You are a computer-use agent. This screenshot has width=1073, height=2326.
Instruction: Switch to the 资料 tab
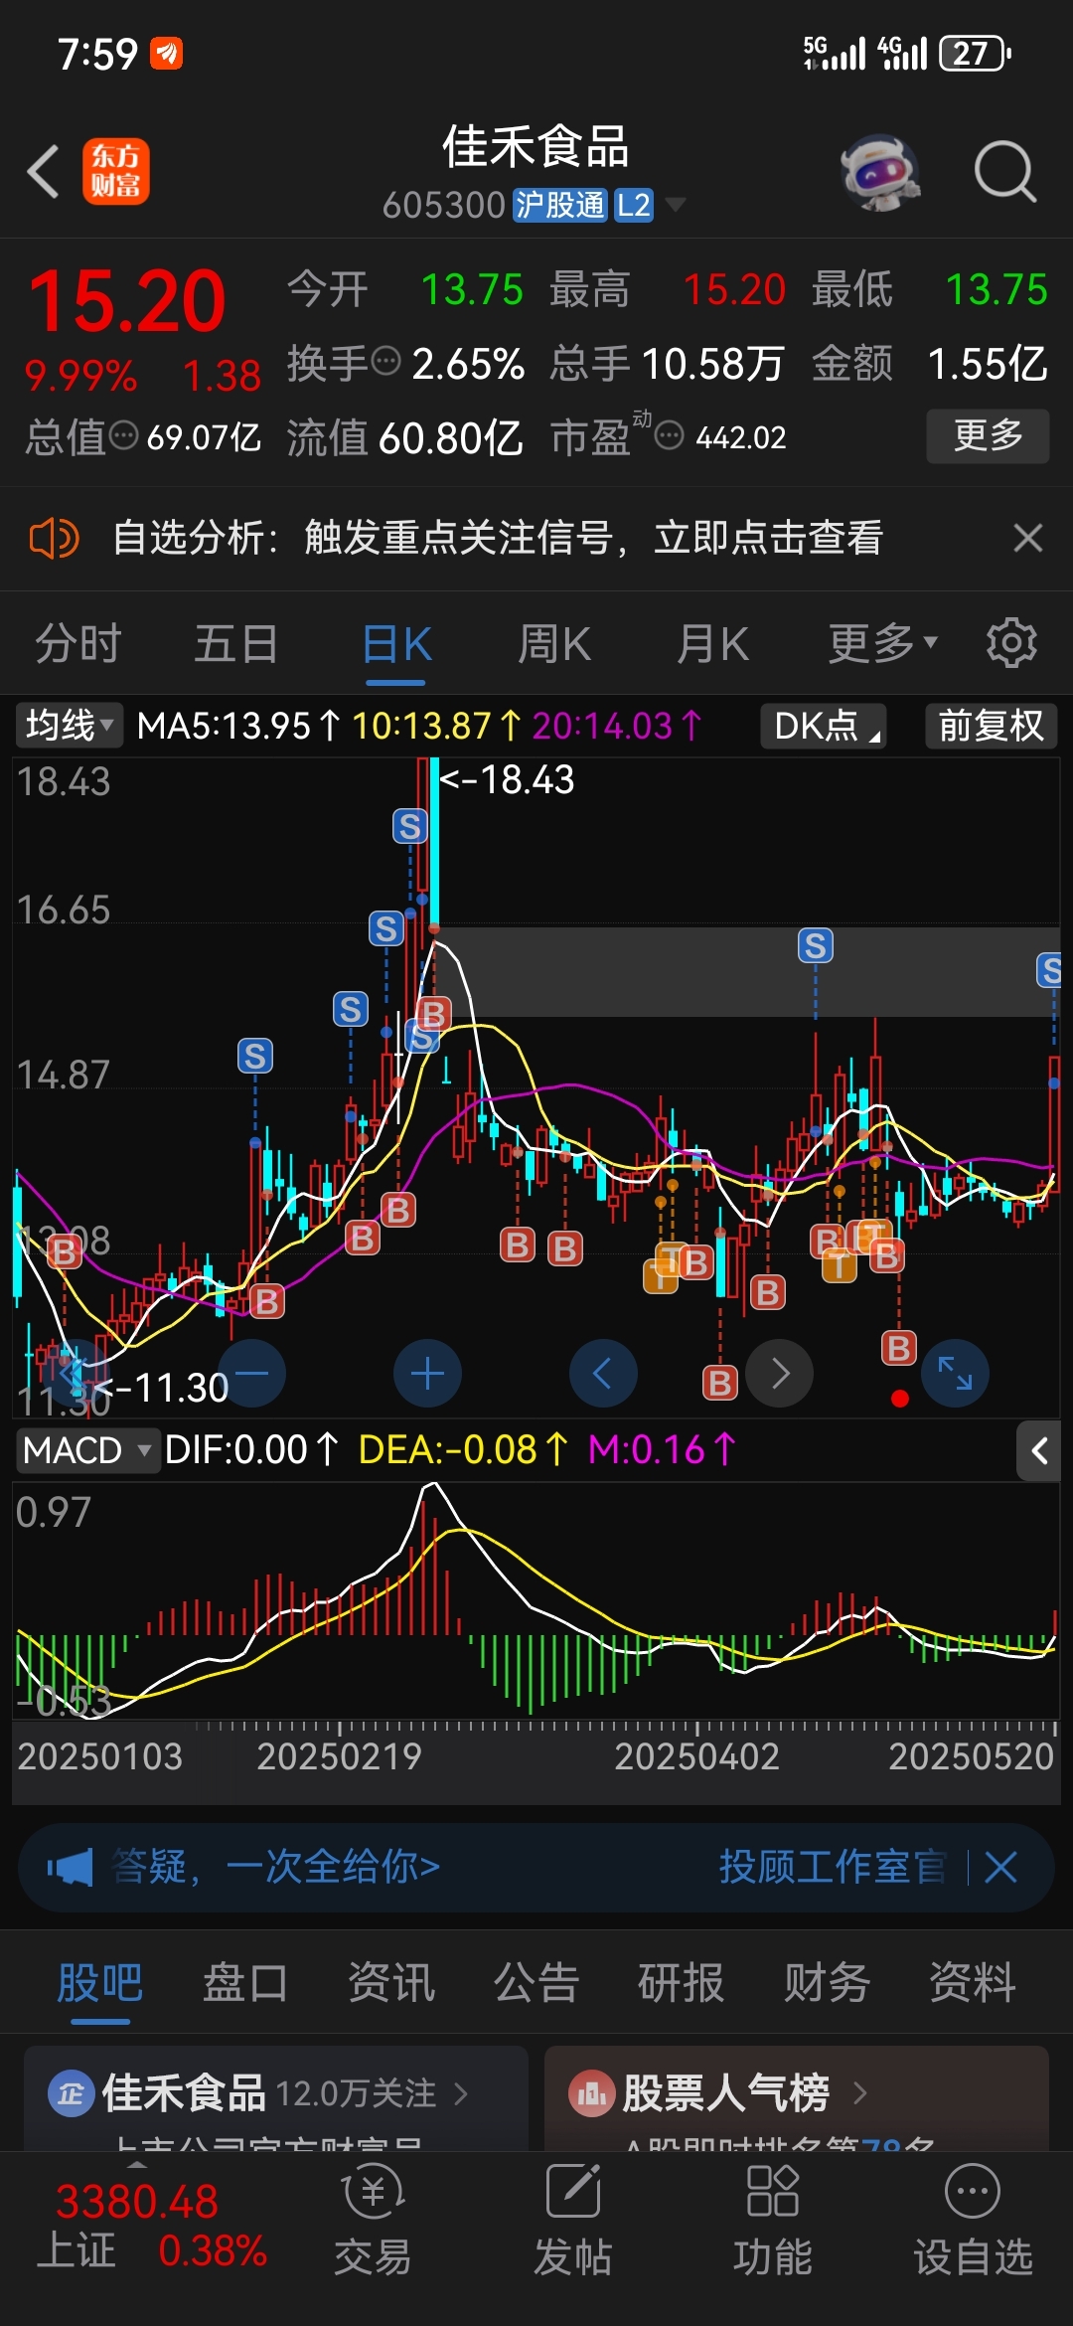pyautogui.click(x=972, y=1983)
